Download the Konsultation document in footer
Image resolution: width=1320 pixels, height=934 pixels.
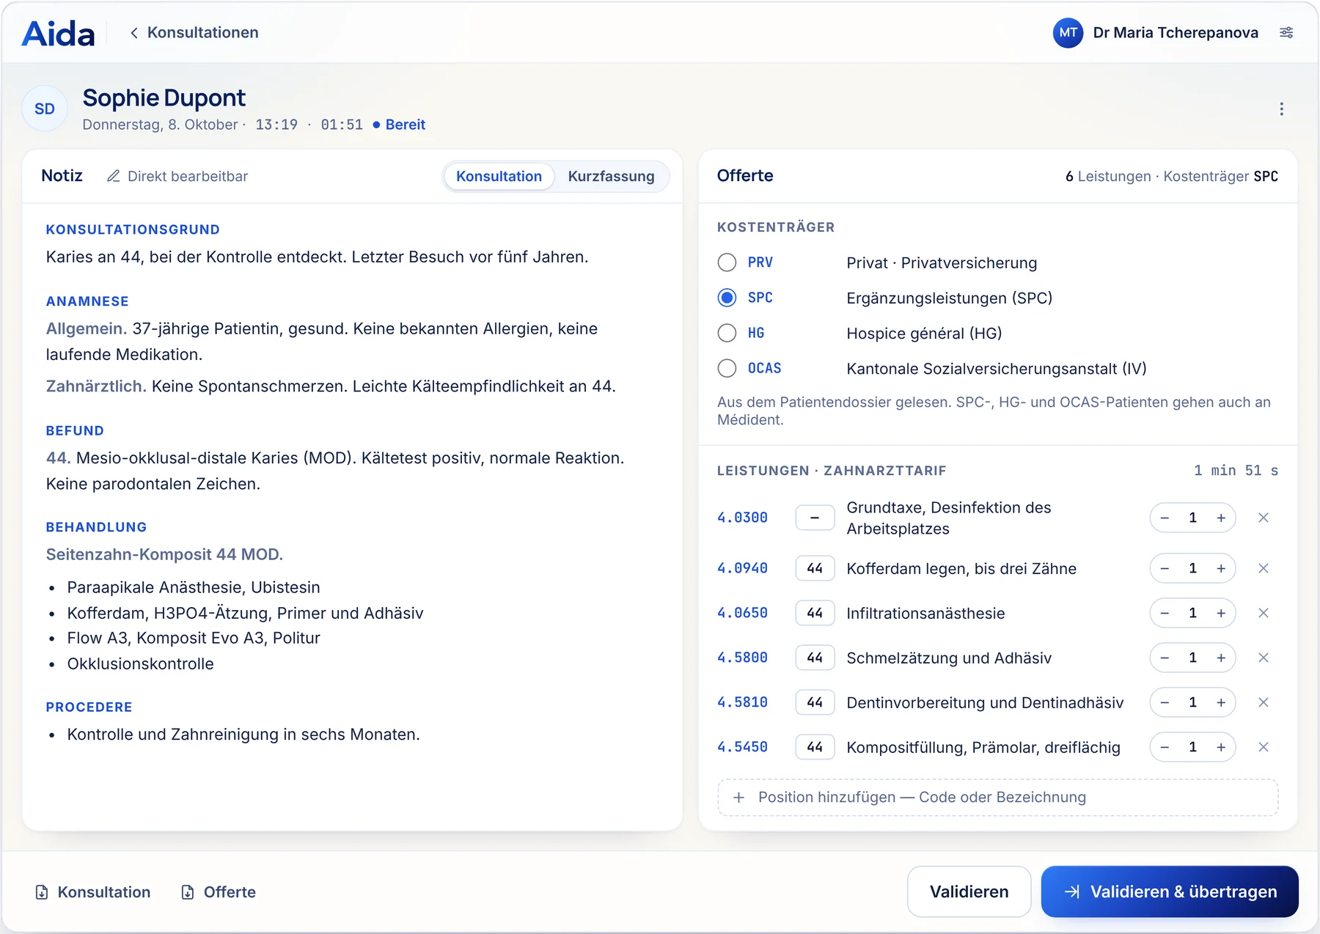click(x=93, y=892)
